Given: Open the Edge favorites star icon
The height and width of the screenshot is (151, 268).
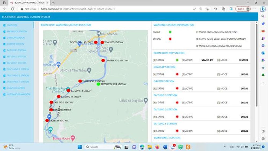Looking at the screenshot, I should pos(216,9).
